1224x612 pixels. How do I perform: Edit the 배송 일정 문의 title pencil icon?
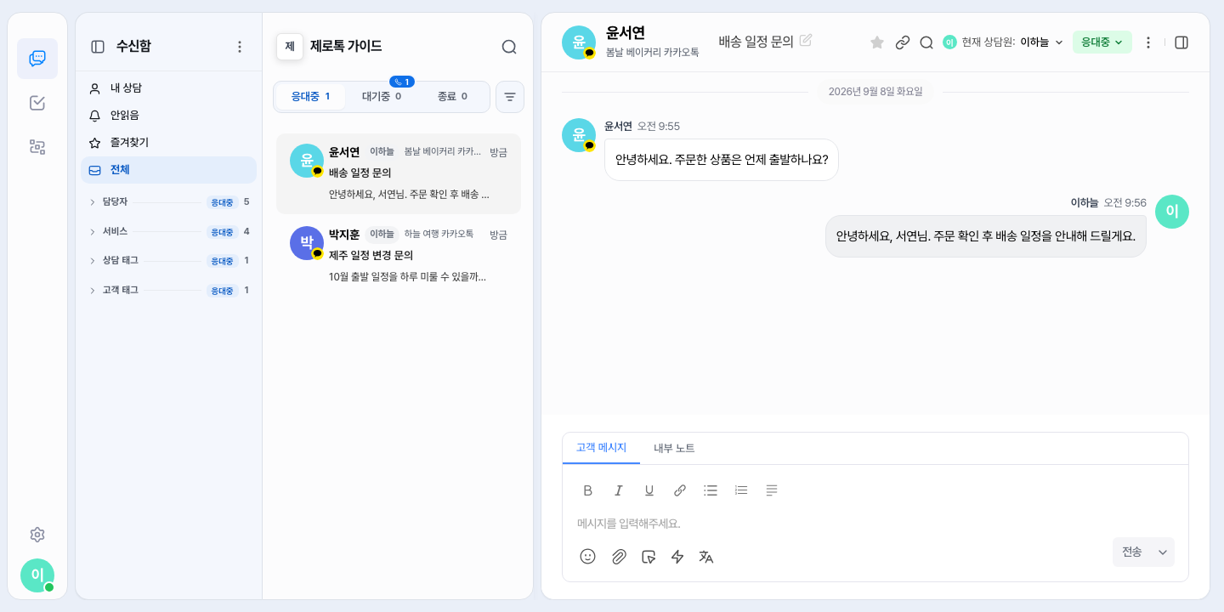[x=806, y=40]
